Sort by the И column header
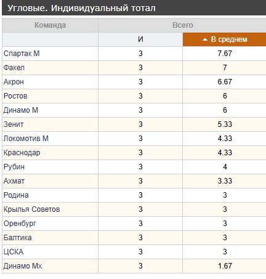The width and height of the screenshot is (266, 279). coord(140,39)
